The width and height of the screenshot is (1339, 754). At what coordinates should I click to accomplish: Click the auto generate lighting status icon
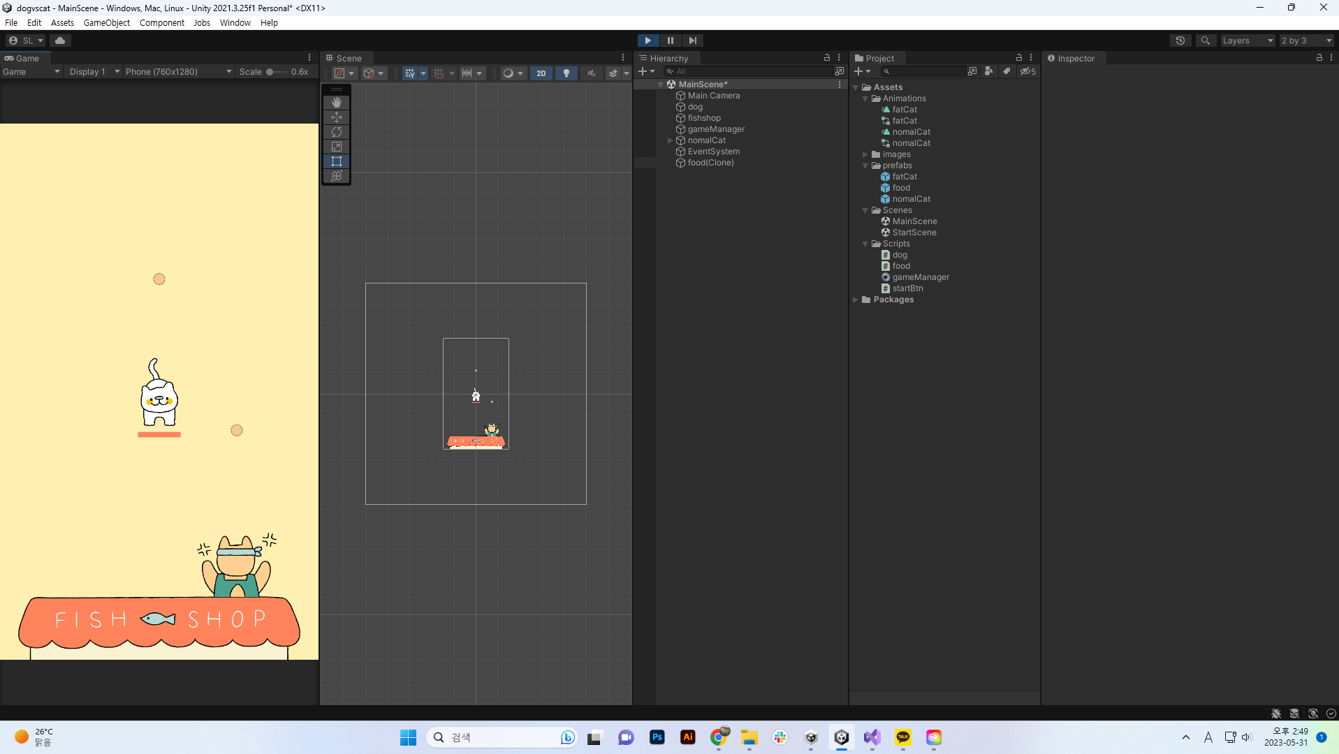coord(1313,714)
